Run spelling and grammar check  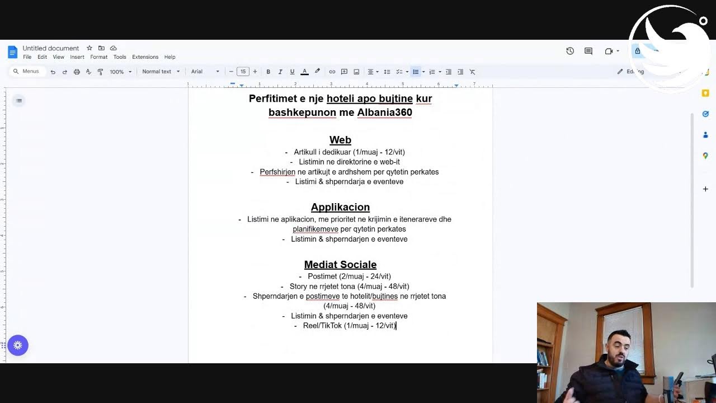click(88, 72)
